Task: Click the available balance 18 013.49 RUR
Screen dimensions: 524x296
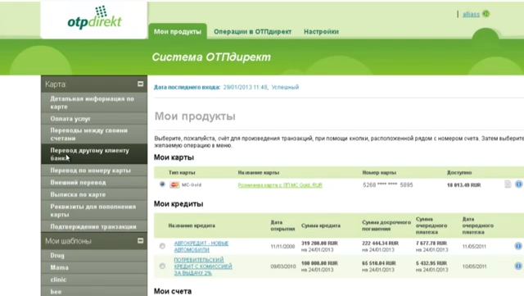Action: click(x=464, y=185)
